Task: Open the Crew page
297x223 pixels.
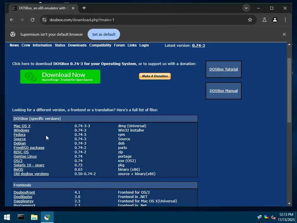Action: coord(26,45)
